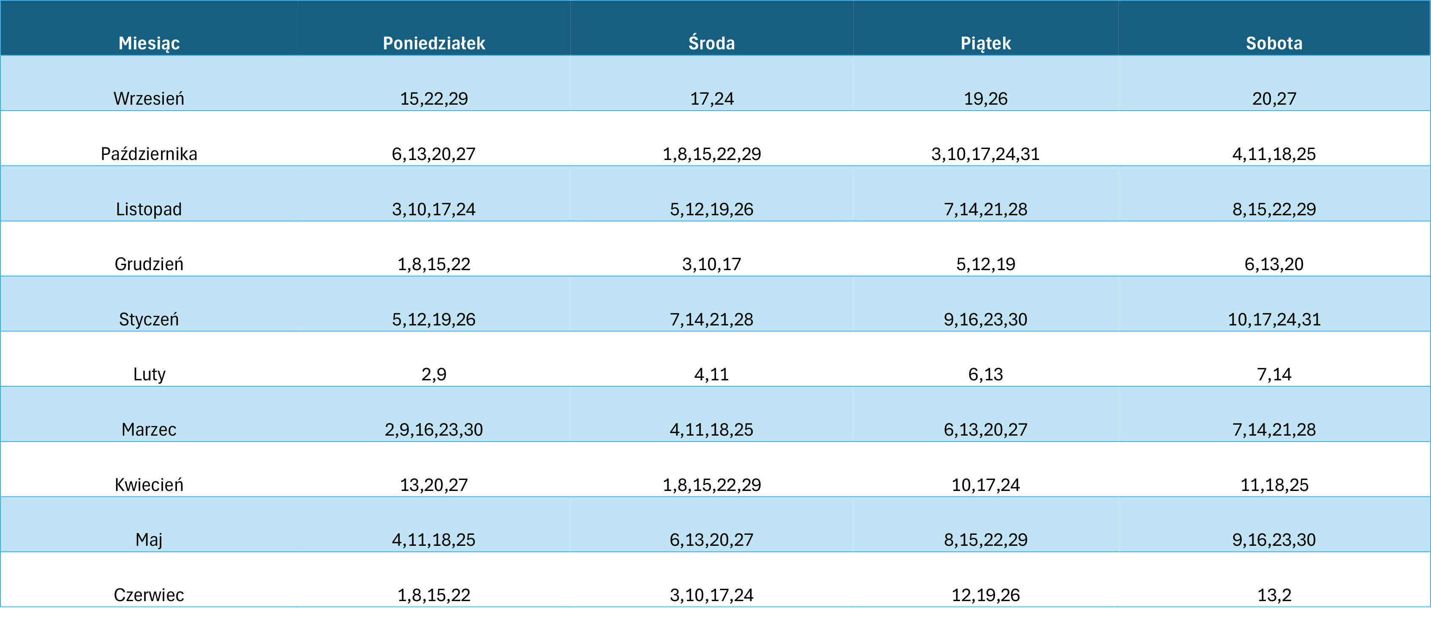Click the Luty month cell
The image size is (1431, 637).
(x=149, y=374)
